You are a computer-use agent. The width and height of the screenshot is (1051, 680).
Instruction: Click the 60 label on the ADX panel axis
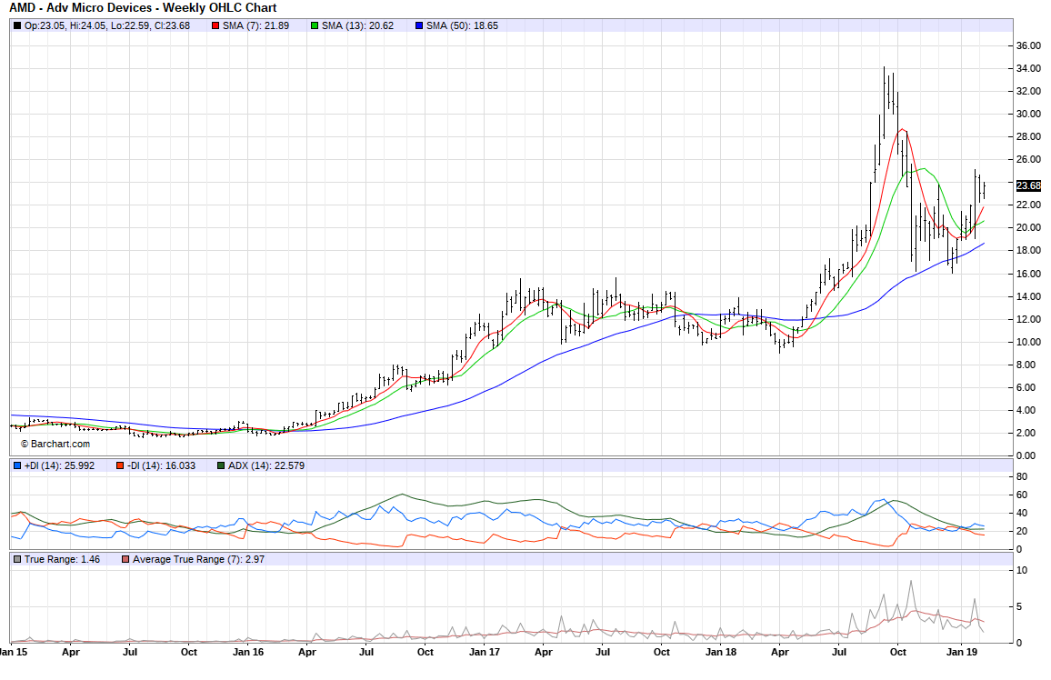[1022, 495]
